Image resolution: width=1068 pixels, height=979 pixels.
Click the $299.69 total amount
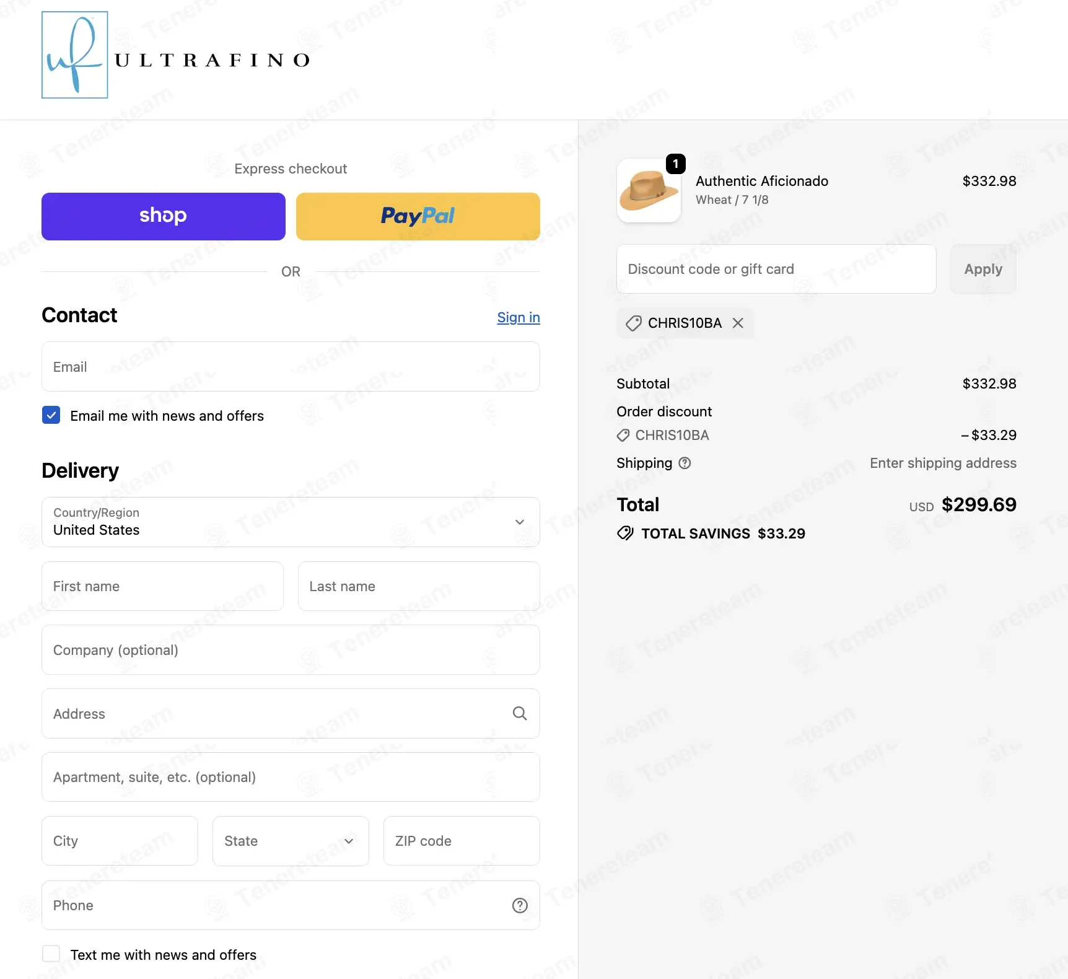click(979, 504)
